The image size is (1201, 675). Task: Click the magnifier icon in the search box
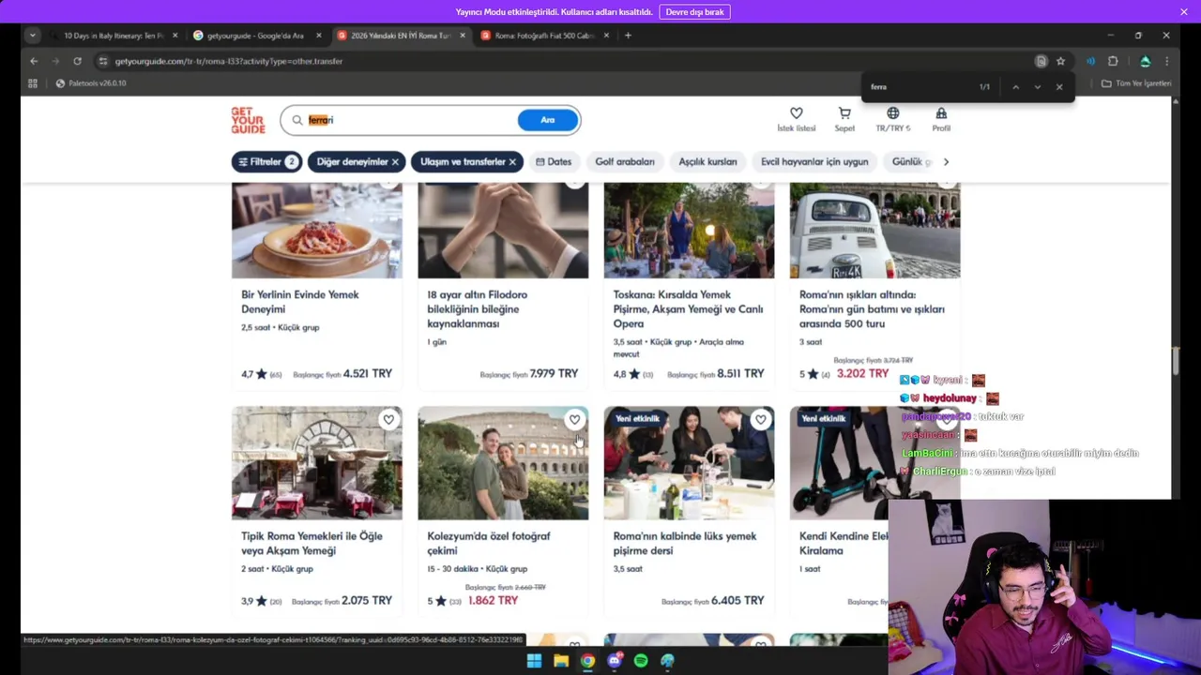[x=296, y=120]
